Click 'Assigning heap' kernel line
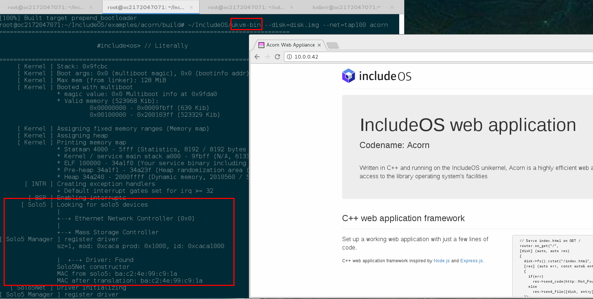Image resolution: width=593 pixels, height=299 pixels. point(82,135)
